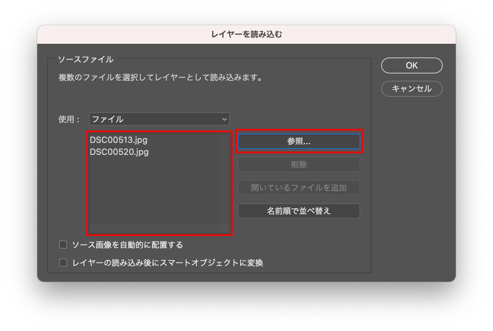Open the 参照... browse button

[x=299, y=141]
